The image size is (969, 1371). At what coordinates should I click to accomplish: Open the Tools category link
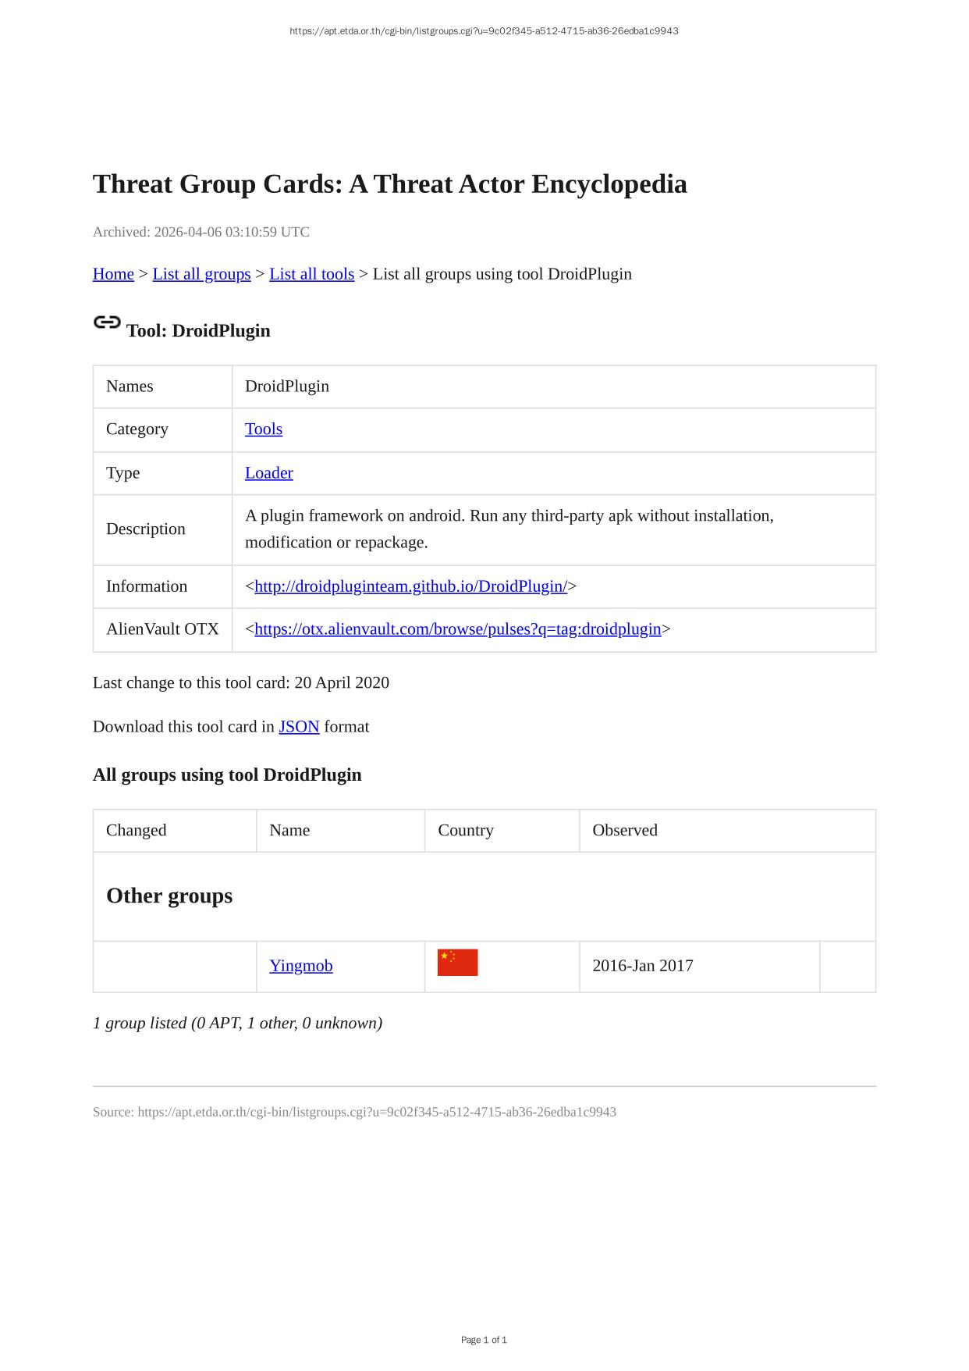point(264,429)
